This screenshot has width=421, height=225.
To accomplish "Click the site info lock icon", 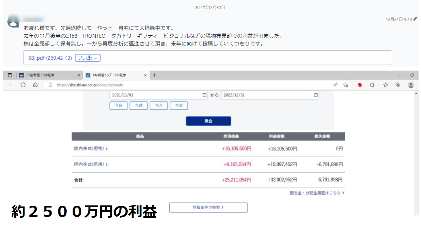I will [50, 85].
